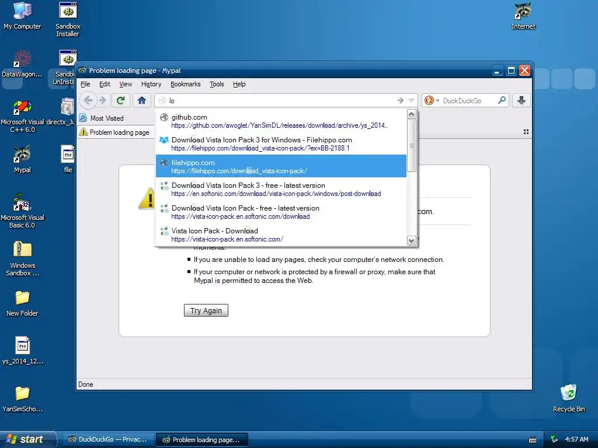This screenshot has width=598, height=448.
Task: Select DataWagon desktop shortcut
Action: [22, 64]
